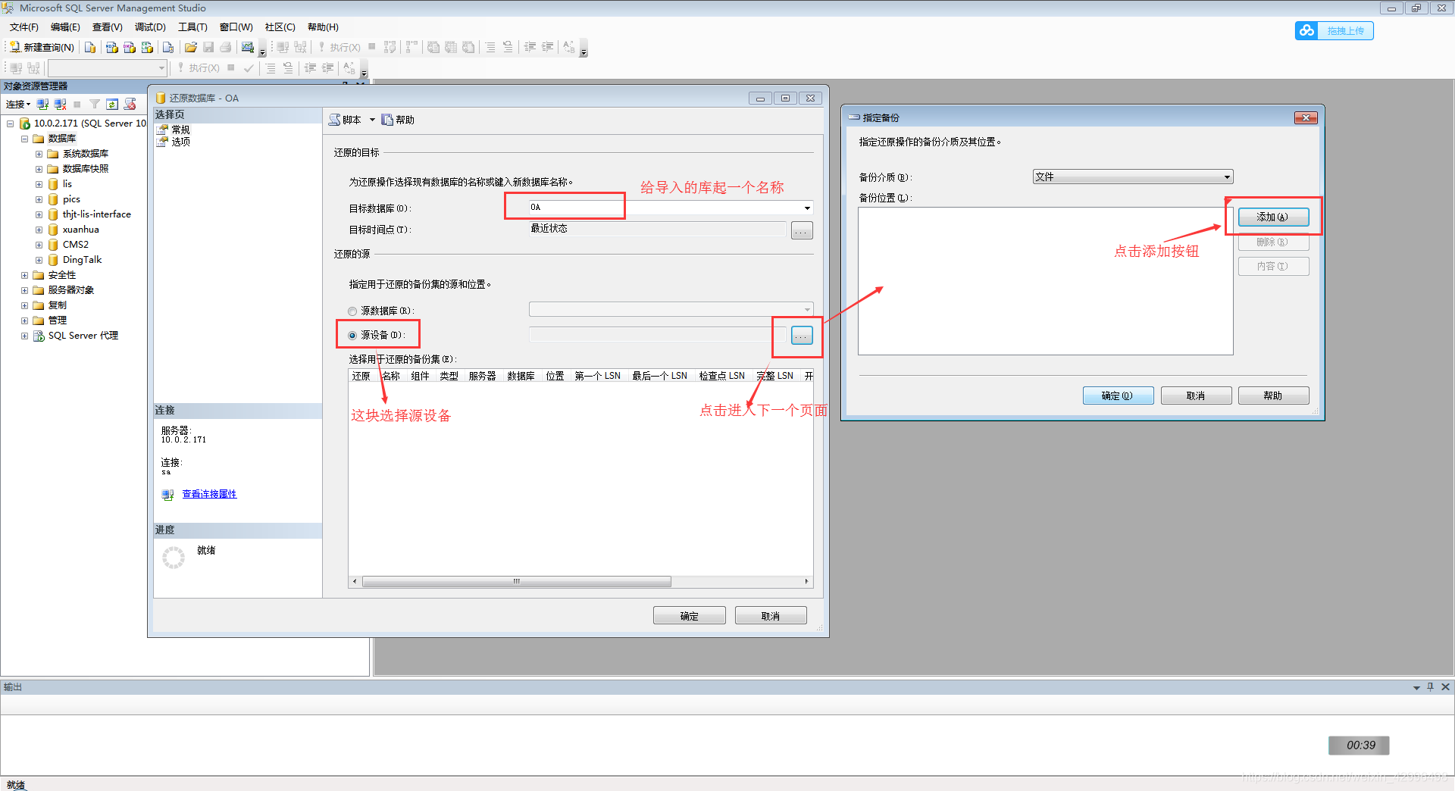This screenshot has width=1455, height=791.
Task: Open the 工具(T) menu
Action: (x=192, y=27)
